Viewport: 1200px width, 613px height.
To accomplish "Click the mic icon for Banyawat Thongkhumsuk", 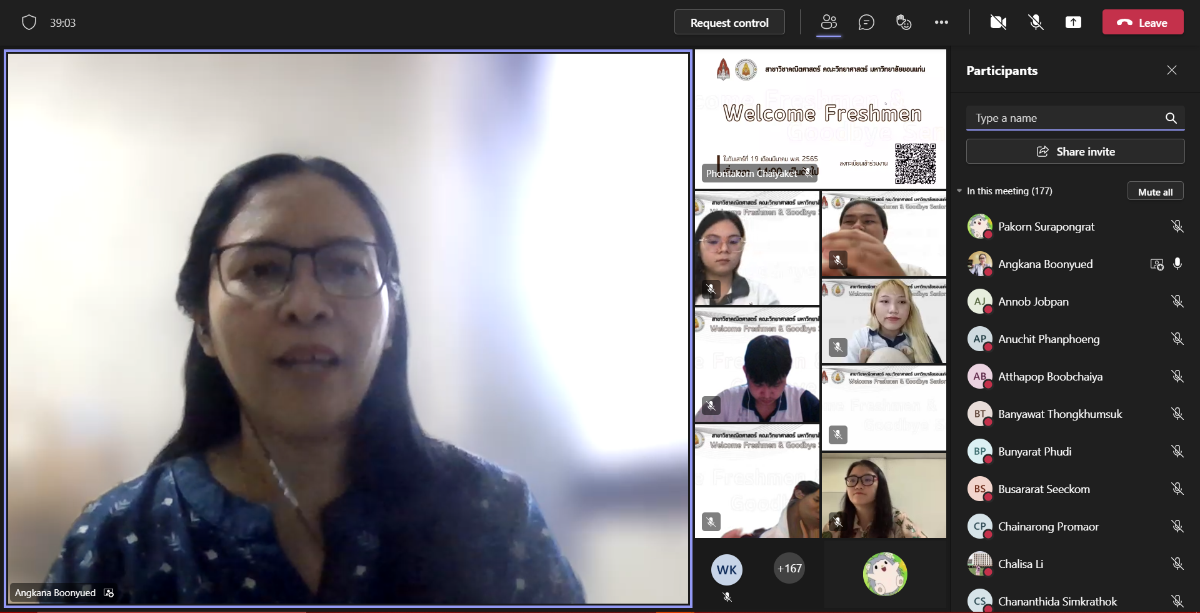I will point(1177,414).
